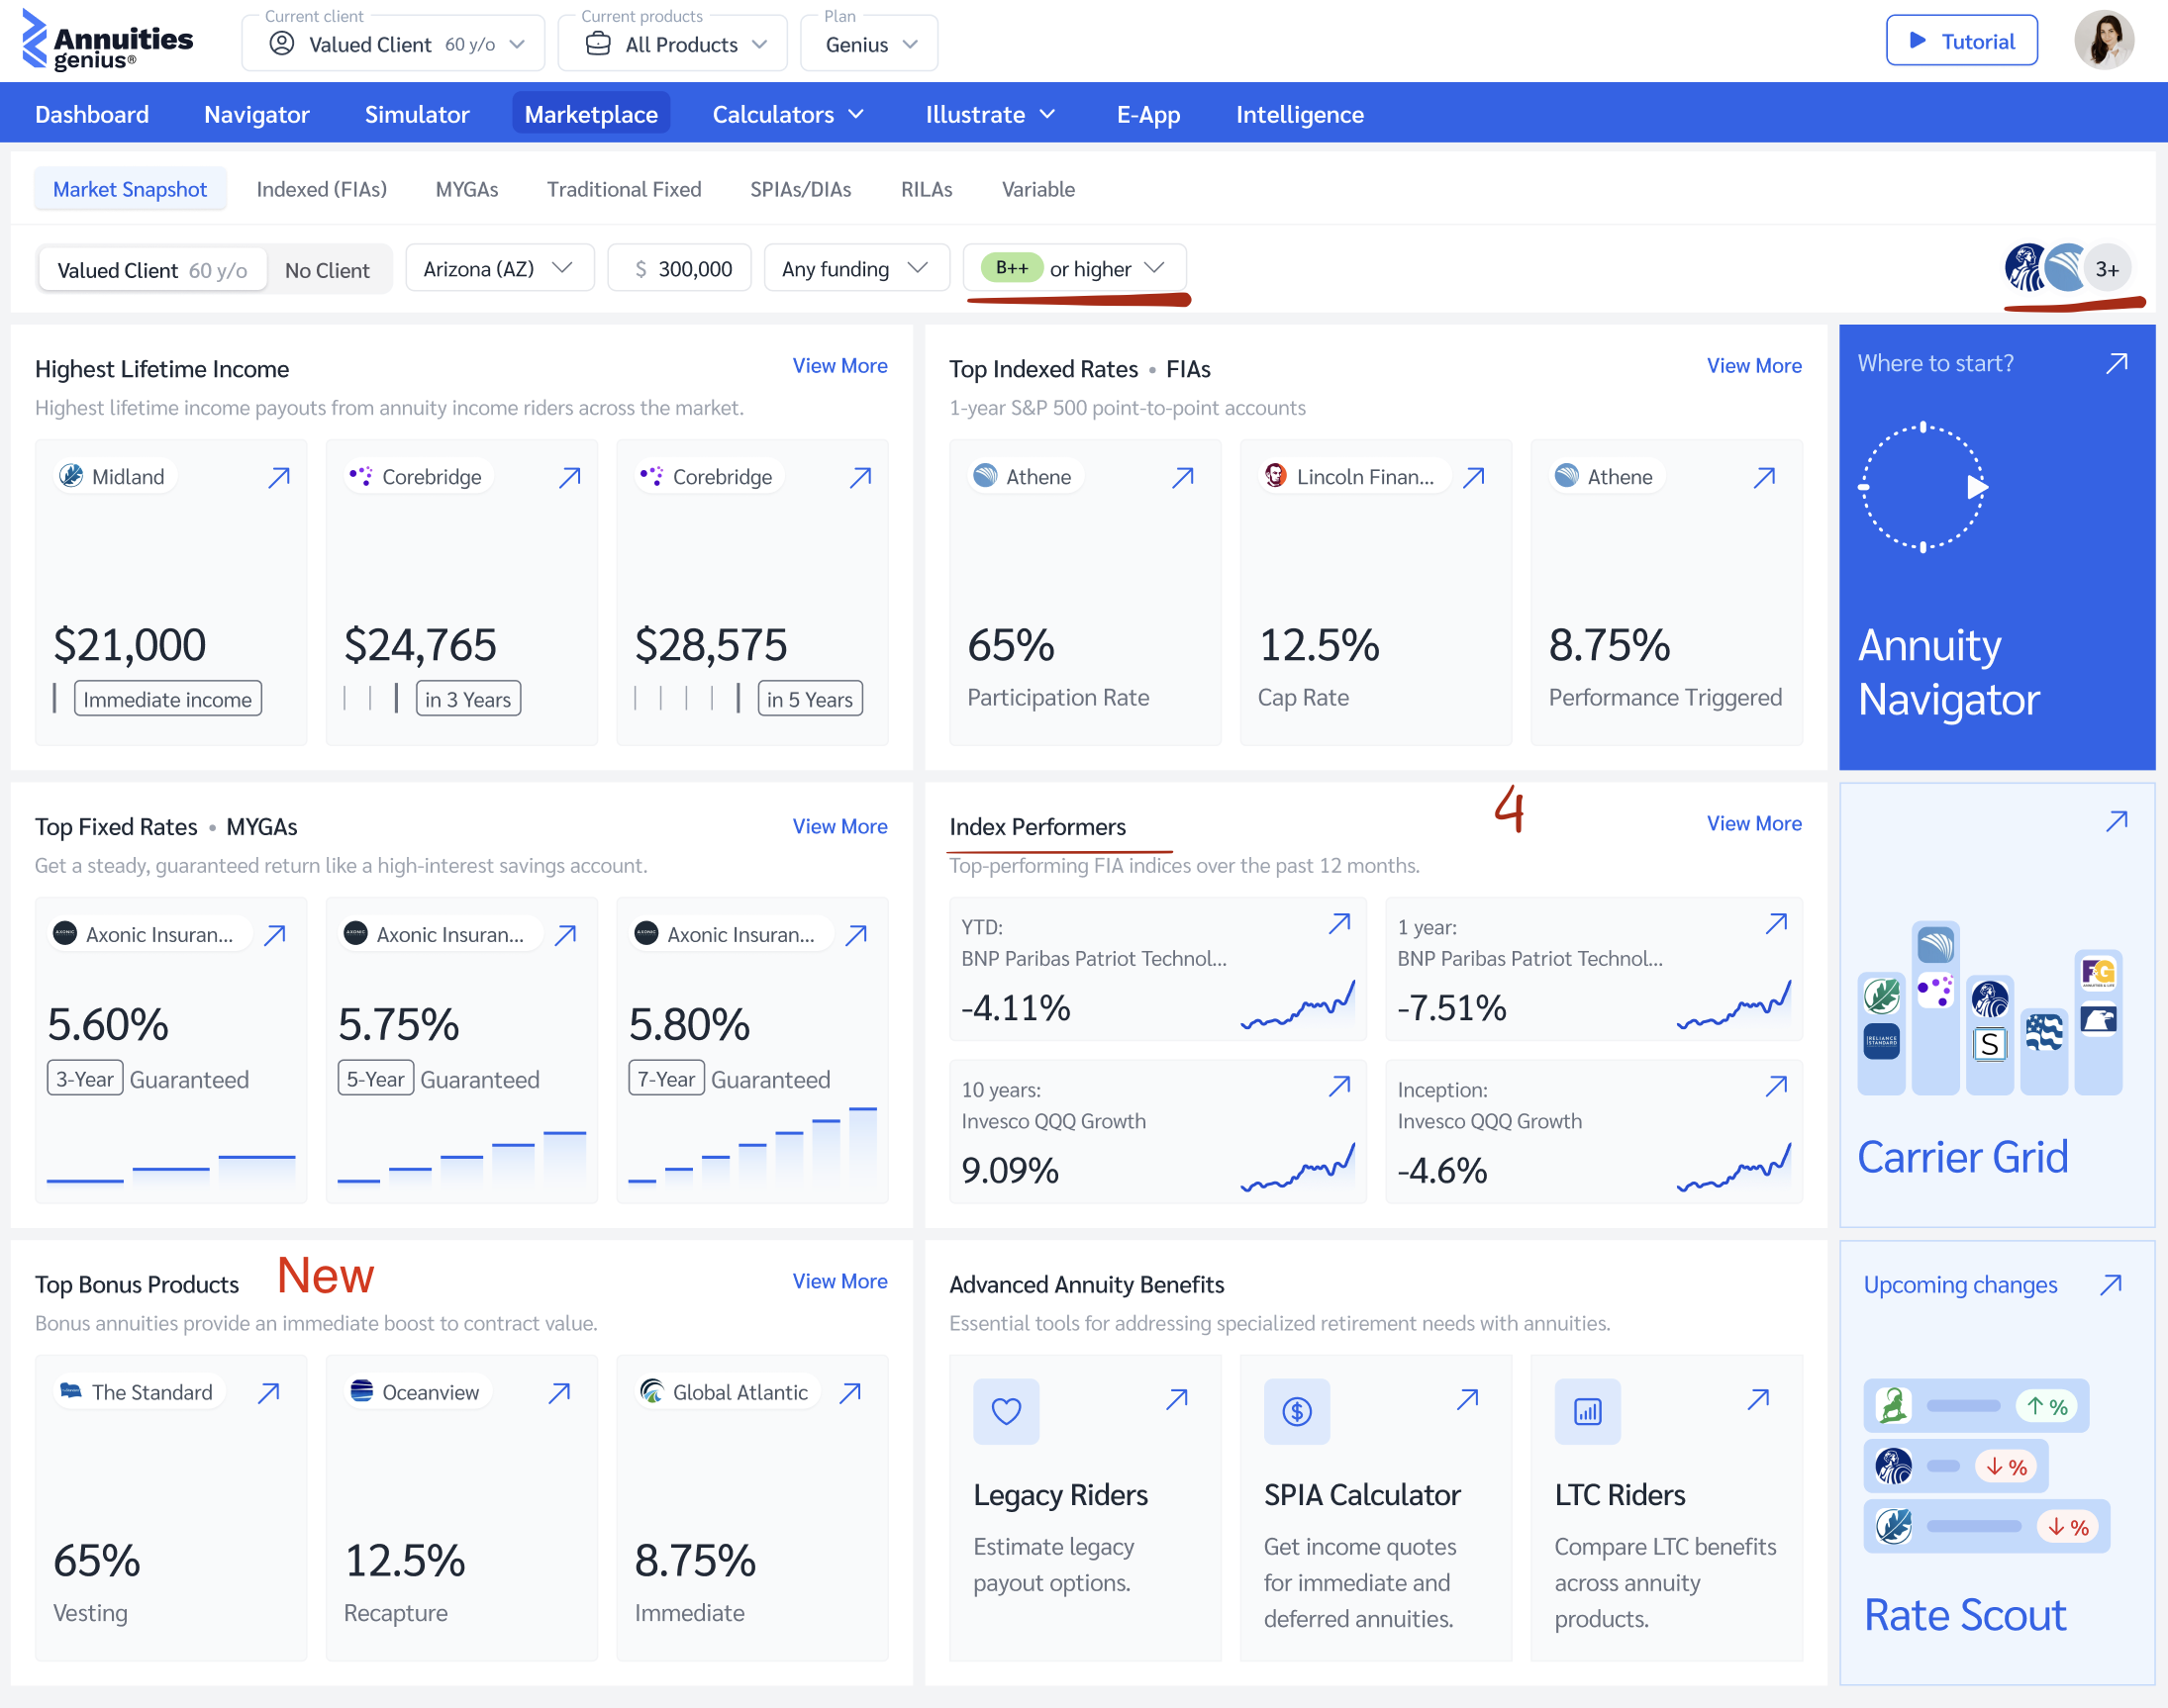Open the Oceanview card arrow
The image size is (2168, 1708).
(x=559, y=1393)
